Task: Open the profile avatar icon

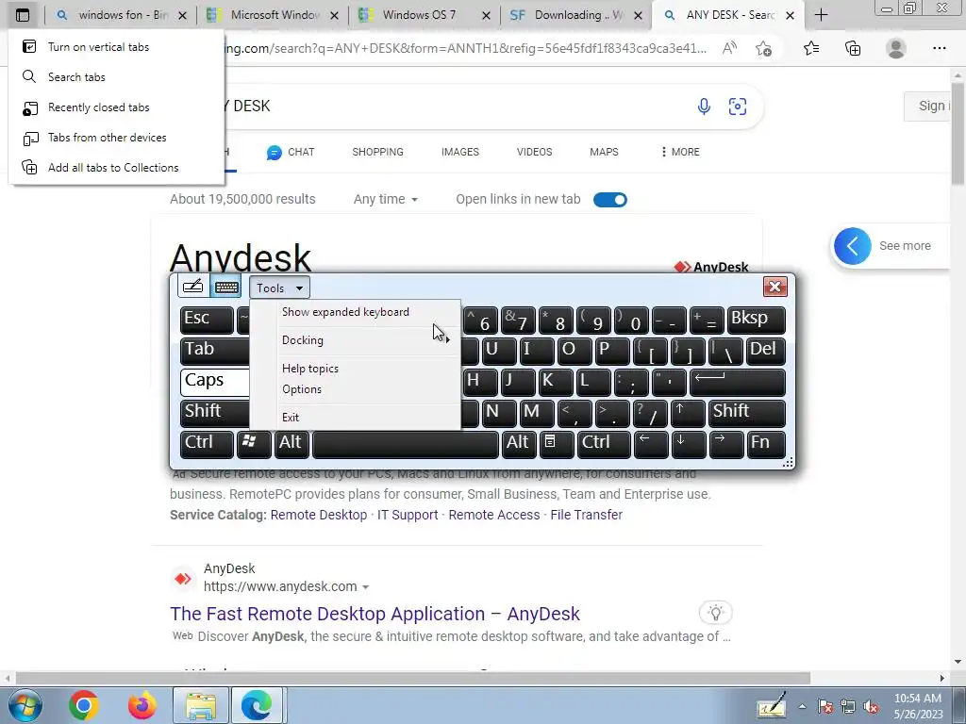Action: click(896, 48)
